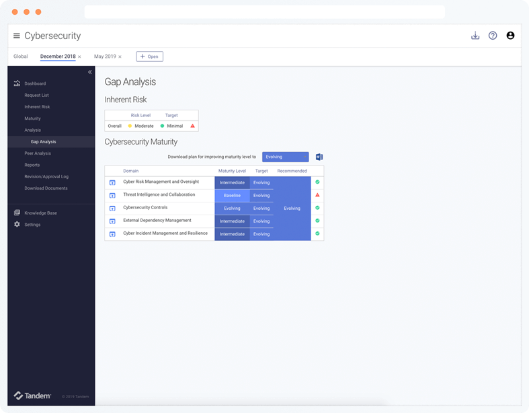Click the red warning icon for Threat Intelligence

(x=317, y=195)
